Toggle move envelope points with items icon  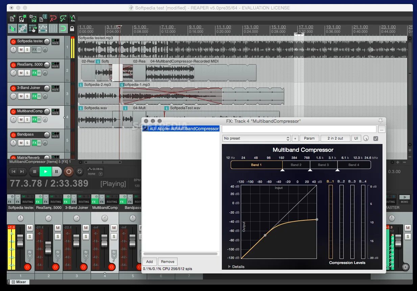click(43, 28)
